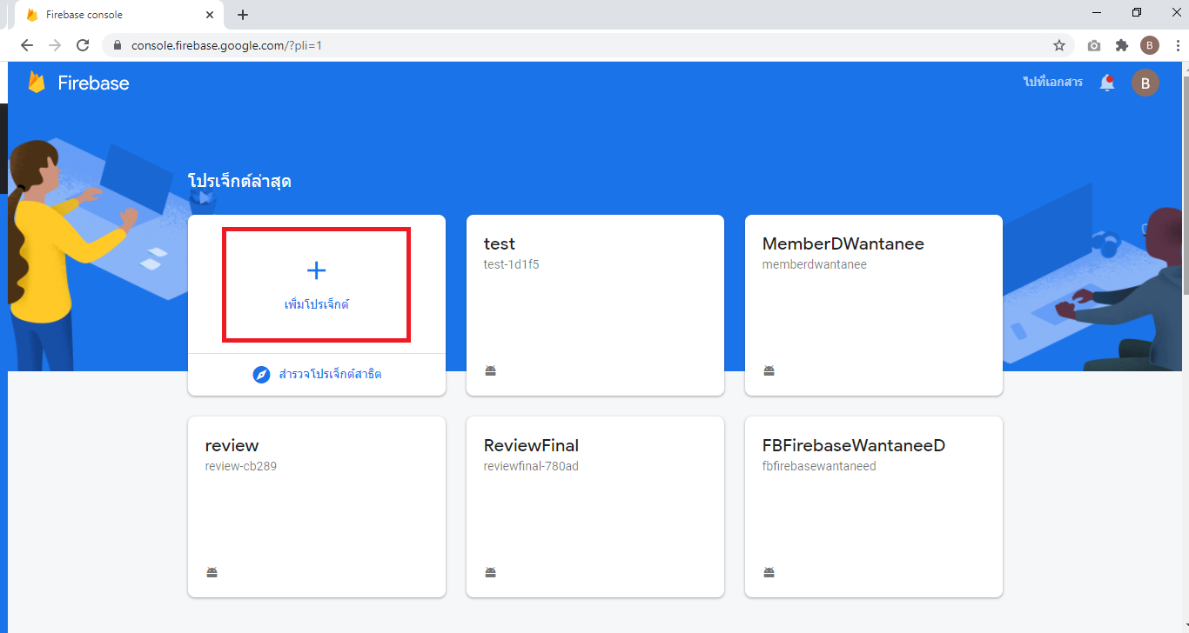The image size is (1189, 633).
Task: Click the โปรเจ็กต์ล่าสุด heading
Action: coord(239,182)
